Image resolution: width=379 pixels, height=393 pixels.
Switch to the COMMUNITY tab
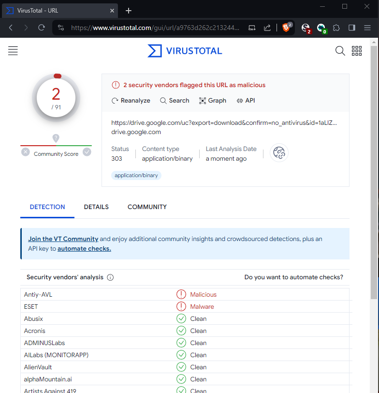147,207
